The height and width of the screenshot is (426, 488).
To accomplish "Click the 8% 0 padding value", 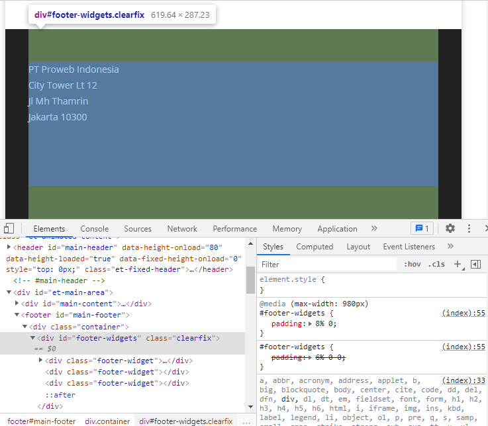I will [324, 323].
